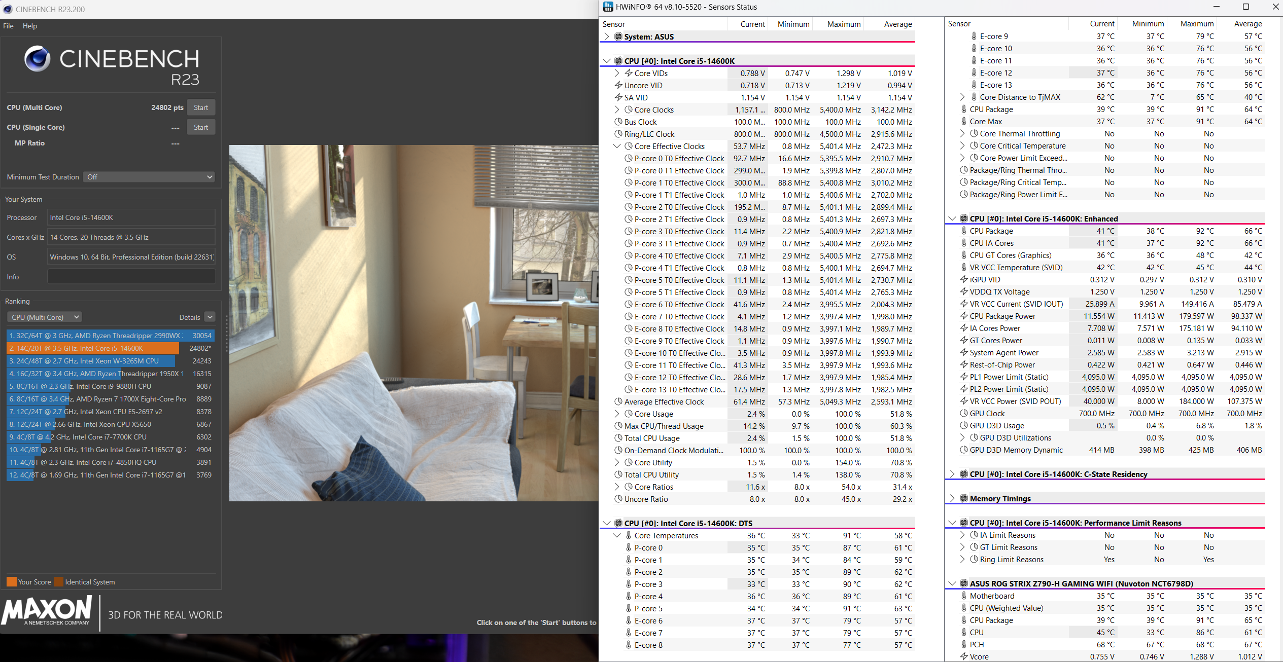Click the P-core 0 T0 Effective Clock icon
The width and height of the screenshot is (1283, 662).
(x=629, y=158)
